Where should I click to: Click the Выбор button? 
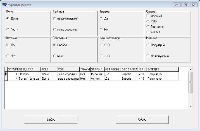51,119
